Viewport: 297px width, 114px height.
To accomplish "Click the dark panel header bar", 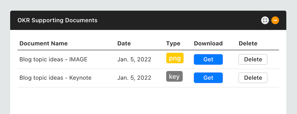I will click(x=148, y=20).
